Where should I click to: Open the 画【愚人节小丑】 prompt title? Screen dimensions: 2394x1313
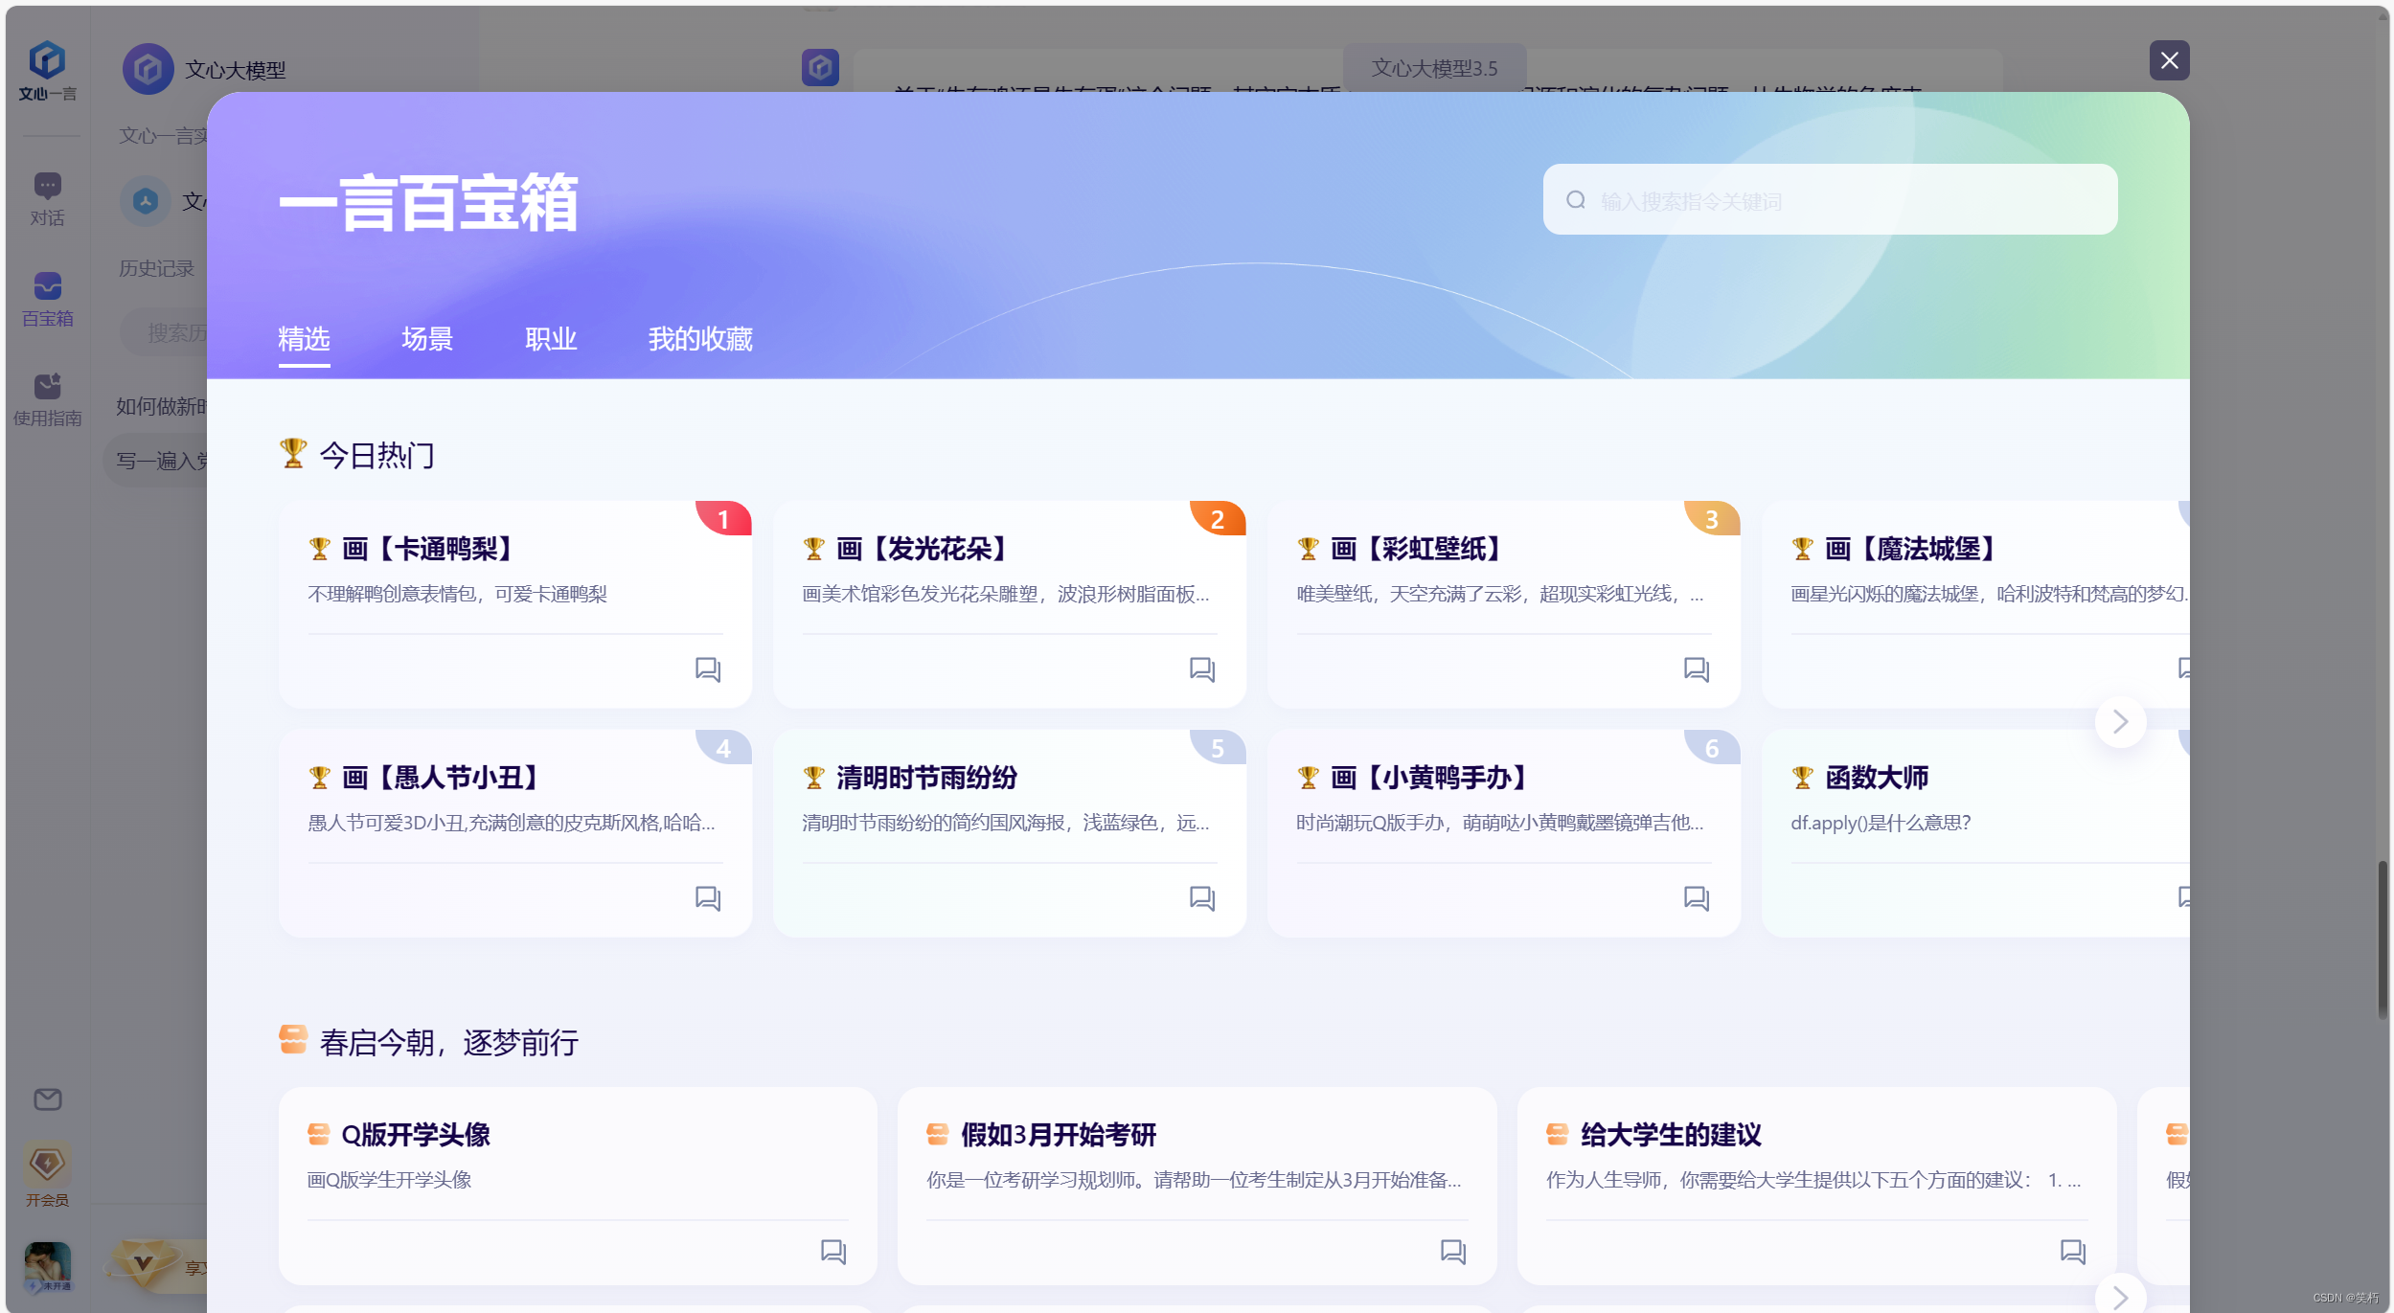(x=440, y=777)
